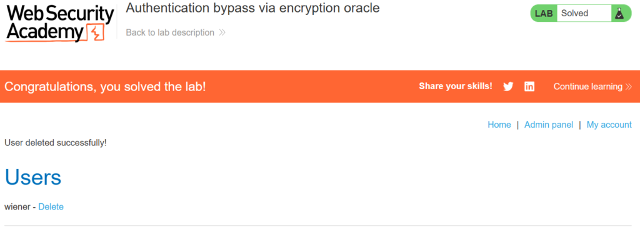
Task: Click the Congratulations banner text
Action: point(105,86)
